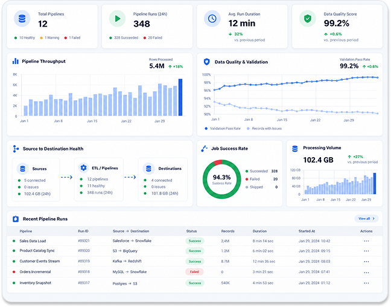
Task: Click run ID #89321
Action: pyautogui.click(x=84, y=241)
